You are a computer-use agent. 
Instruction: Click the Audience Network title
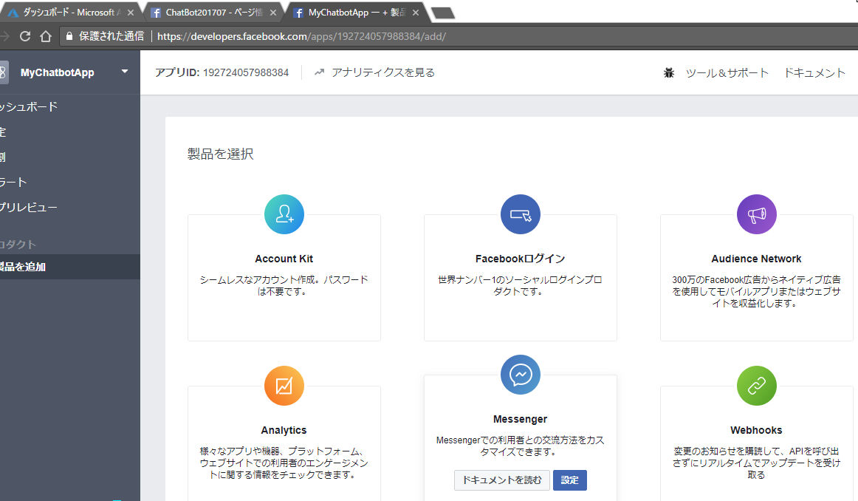(756, 259)
